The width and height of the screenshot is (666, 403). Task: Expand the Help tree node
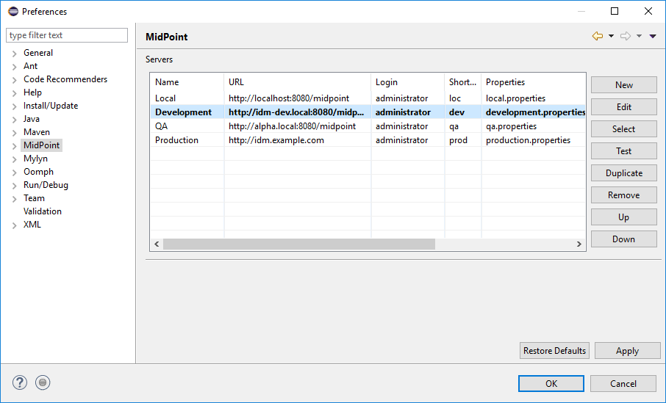click(15, 93)
